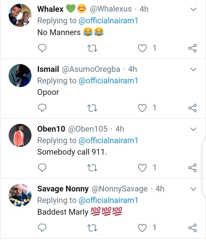
Task: Retweet Whalex's "No Manners" tweet
Action: pyautogui.click(x=92, y=48)
